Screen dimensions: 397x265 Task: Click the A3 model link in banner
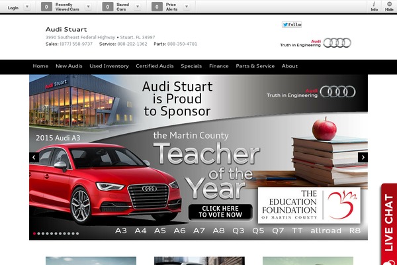pyautogui.click(x=121, y=231)
